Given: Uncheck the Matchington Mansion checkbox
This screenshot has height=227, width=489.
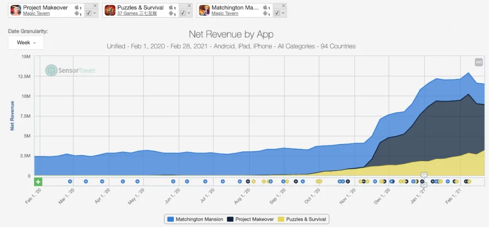Looking at the screenshot, I should point(277,13).
